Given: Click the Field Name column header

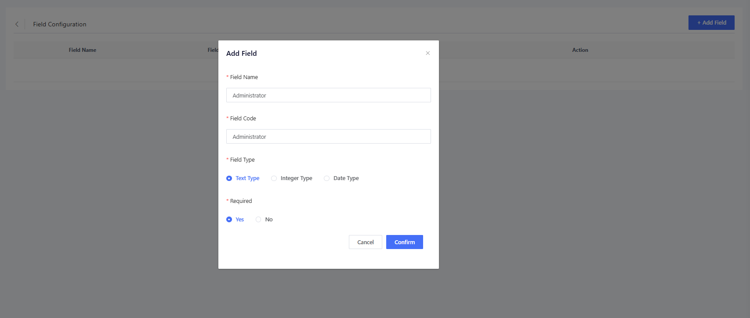Looking at the screenshot, I should [x=82, y=50].
